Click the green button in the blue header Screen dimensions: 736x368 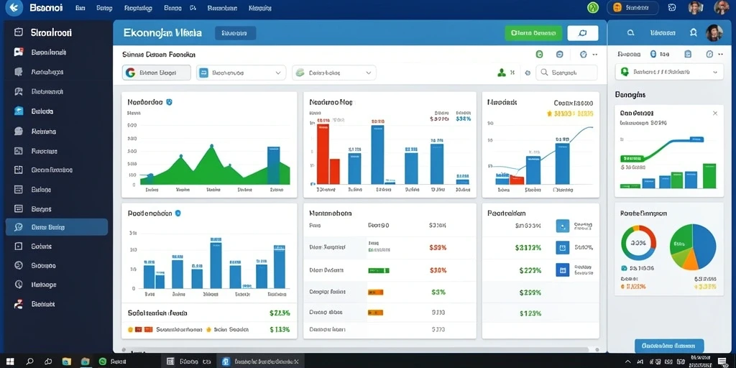click(533, 33)
